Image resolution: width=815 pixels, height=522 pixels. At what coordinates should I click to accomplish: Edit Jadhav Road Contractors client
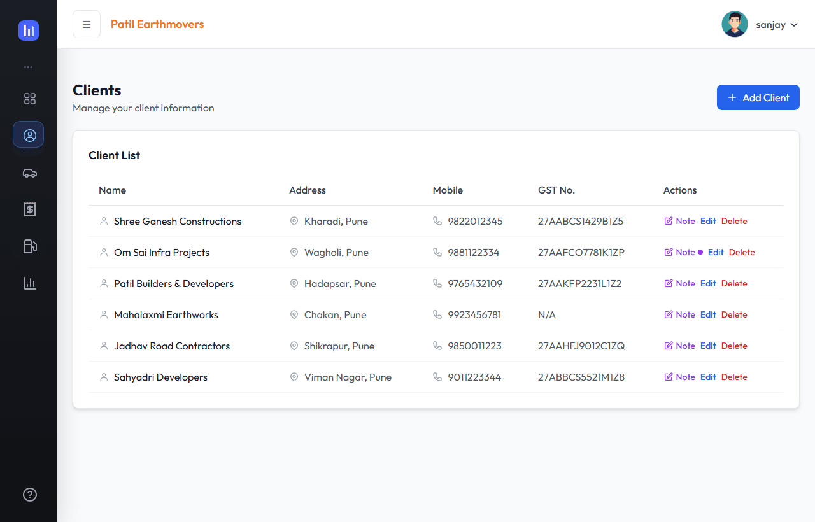pyautogui.click(x=708, y=346)
